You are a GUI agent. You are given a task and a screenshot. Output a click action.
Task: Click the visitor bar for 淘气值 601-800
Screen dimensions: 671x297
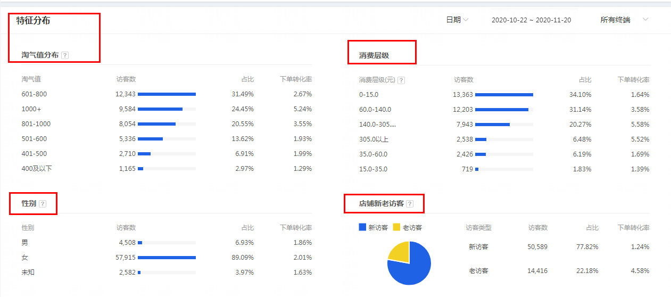point(167,94)
